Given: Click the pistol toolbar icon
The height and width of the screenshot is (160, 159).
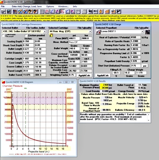Looking at the screenshot, I should click(118, 11).
